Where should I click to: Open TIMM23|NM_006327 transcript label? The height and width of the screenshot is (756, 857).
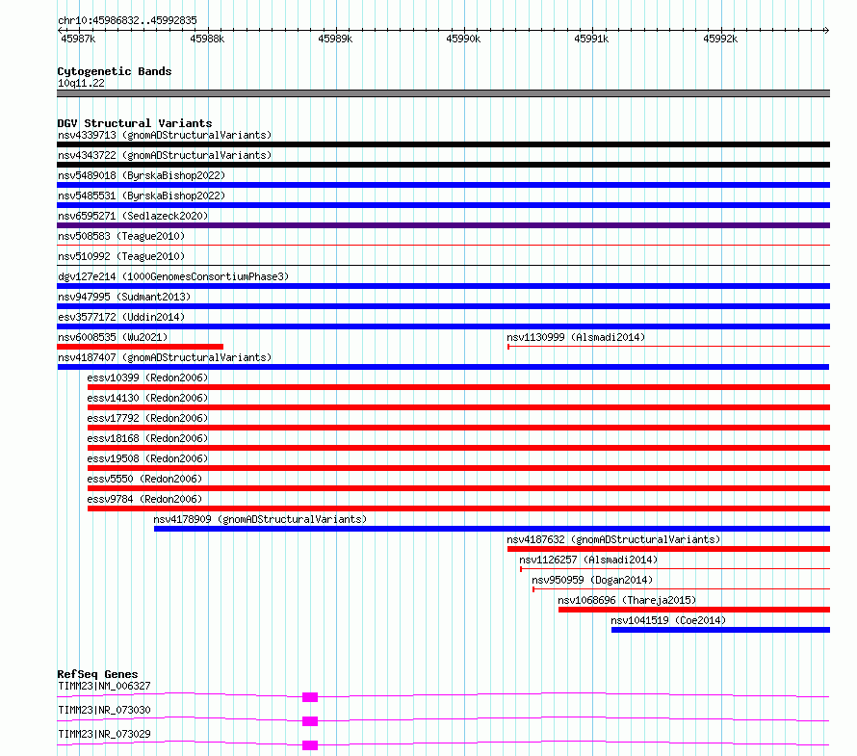104,686
